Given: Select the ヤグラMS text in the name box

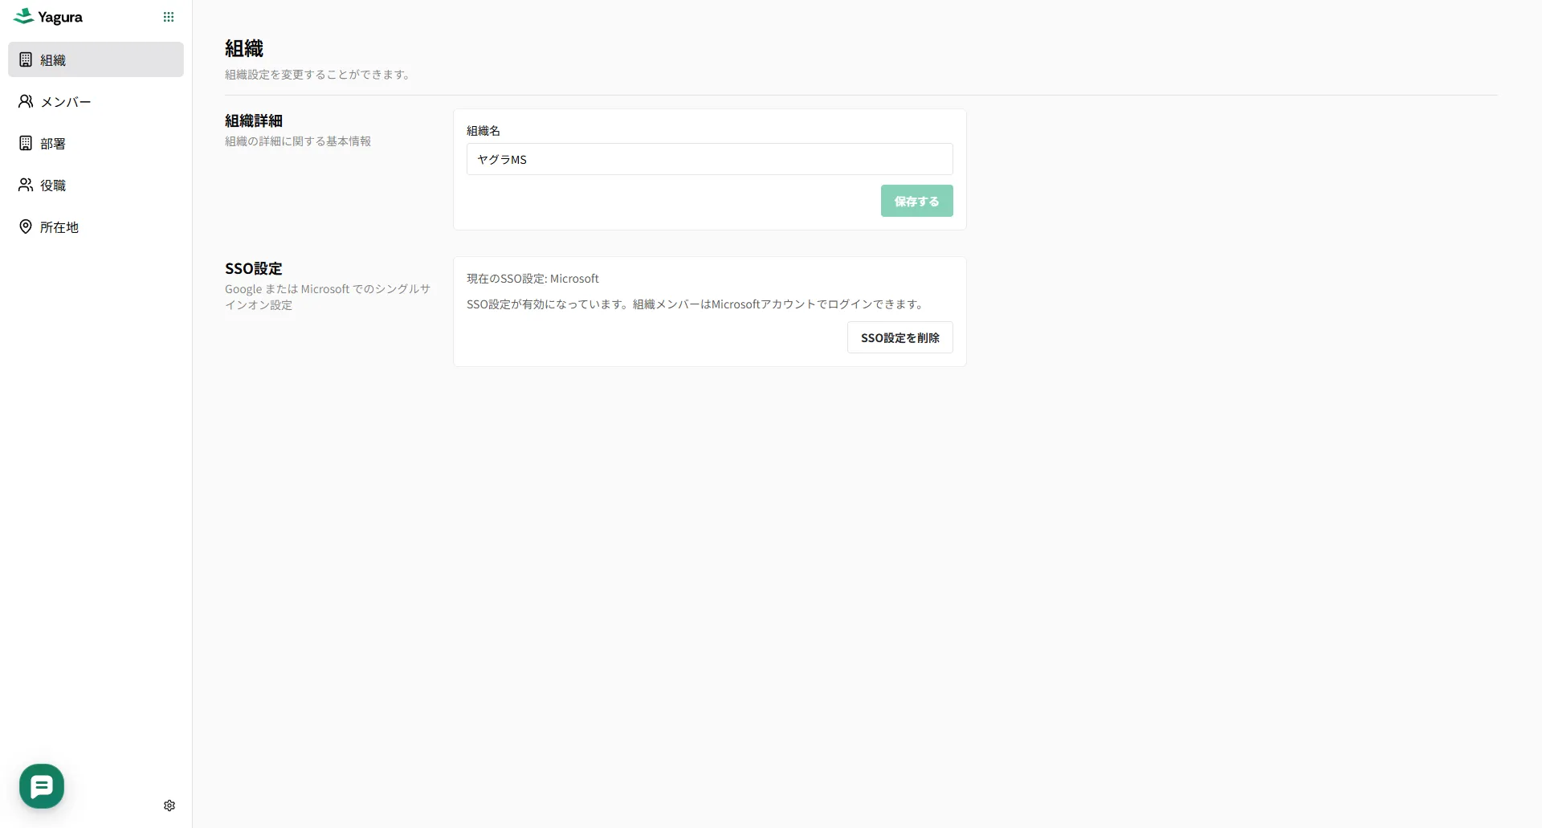Looking at the screenshot, I should [500, 159].
